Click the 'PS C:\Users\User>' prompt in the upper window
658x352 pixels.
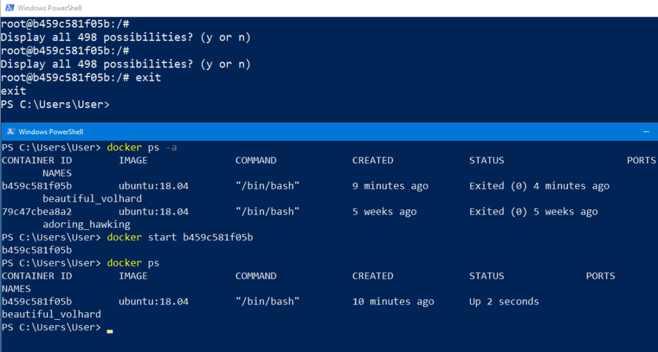pyautogui.click(x=55, y=104)
